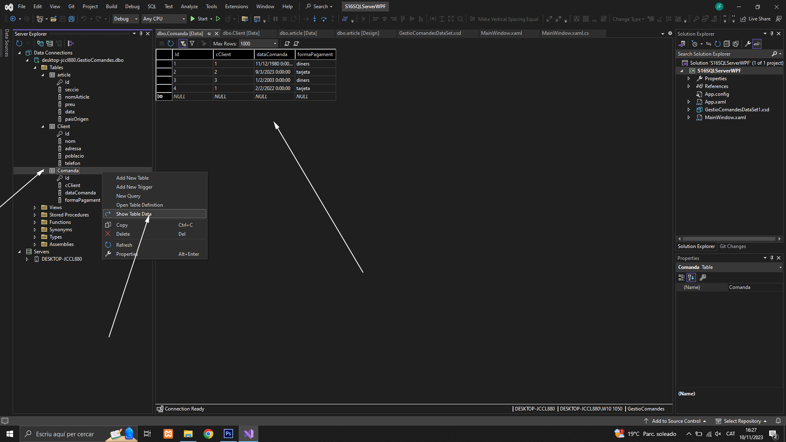786x442 pixels.
Task: Open Photoshop from the Windows taskbar
Action: tap(228, 434)
